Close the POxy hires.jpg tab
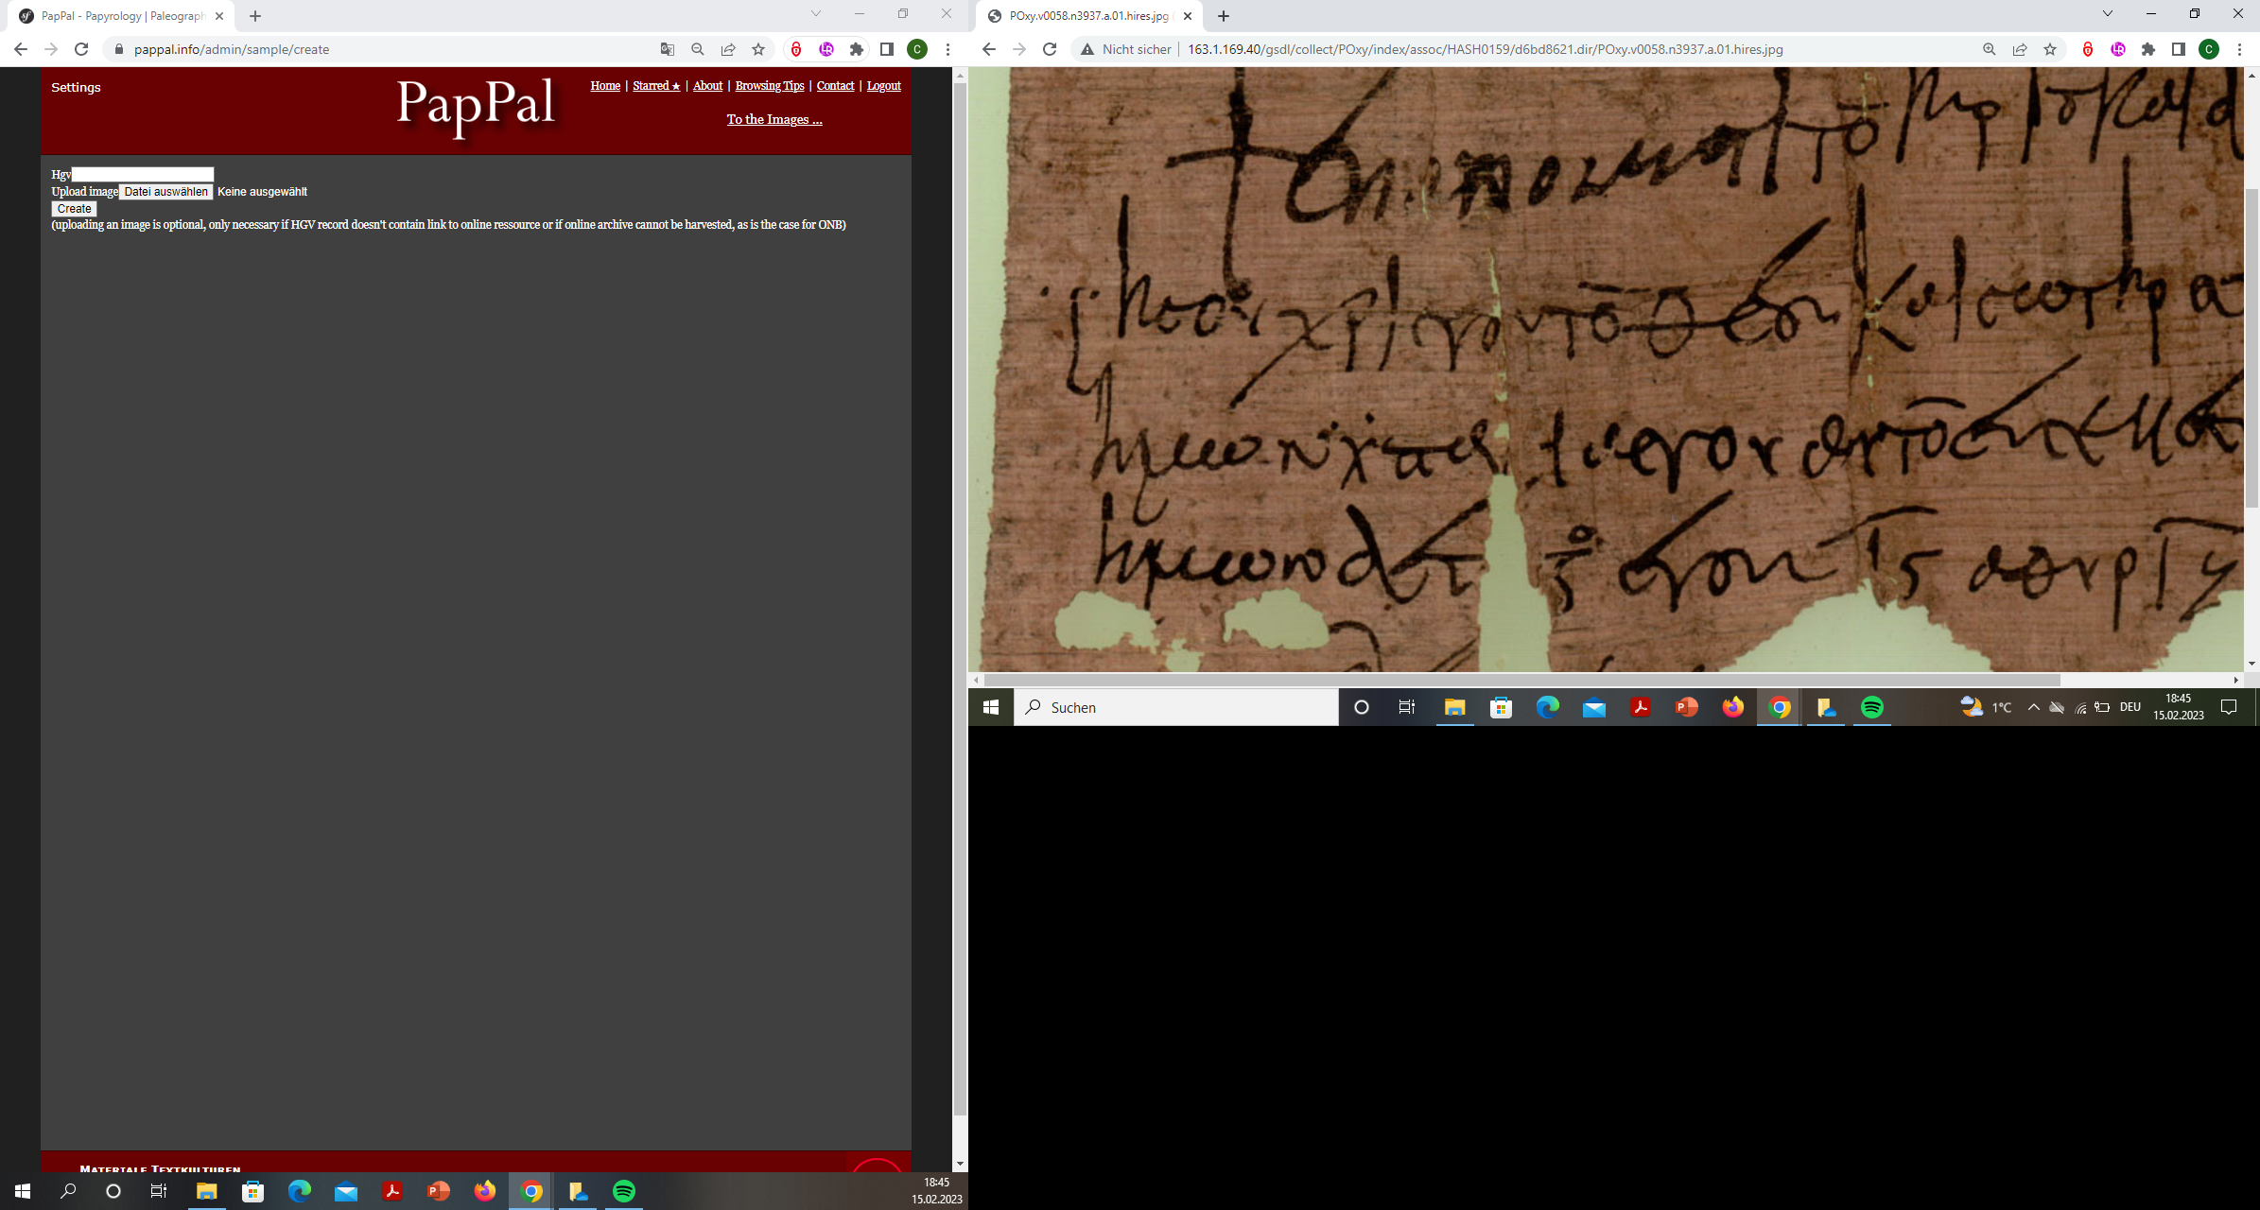The width and height of the screenshot is (2260, 1210). tap(1188, 16)
